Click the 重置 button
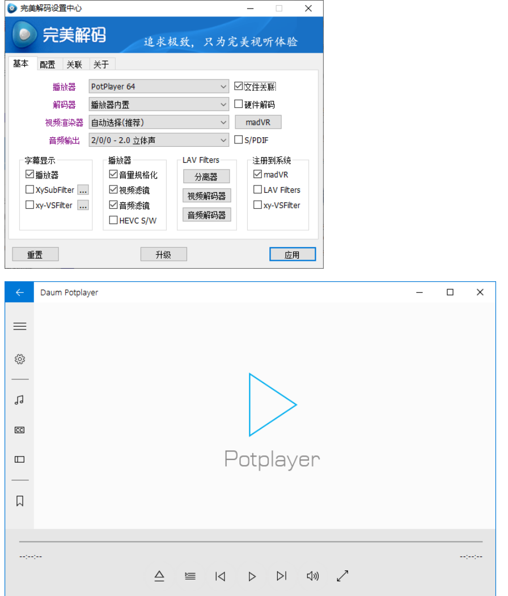 coord(35,254)
